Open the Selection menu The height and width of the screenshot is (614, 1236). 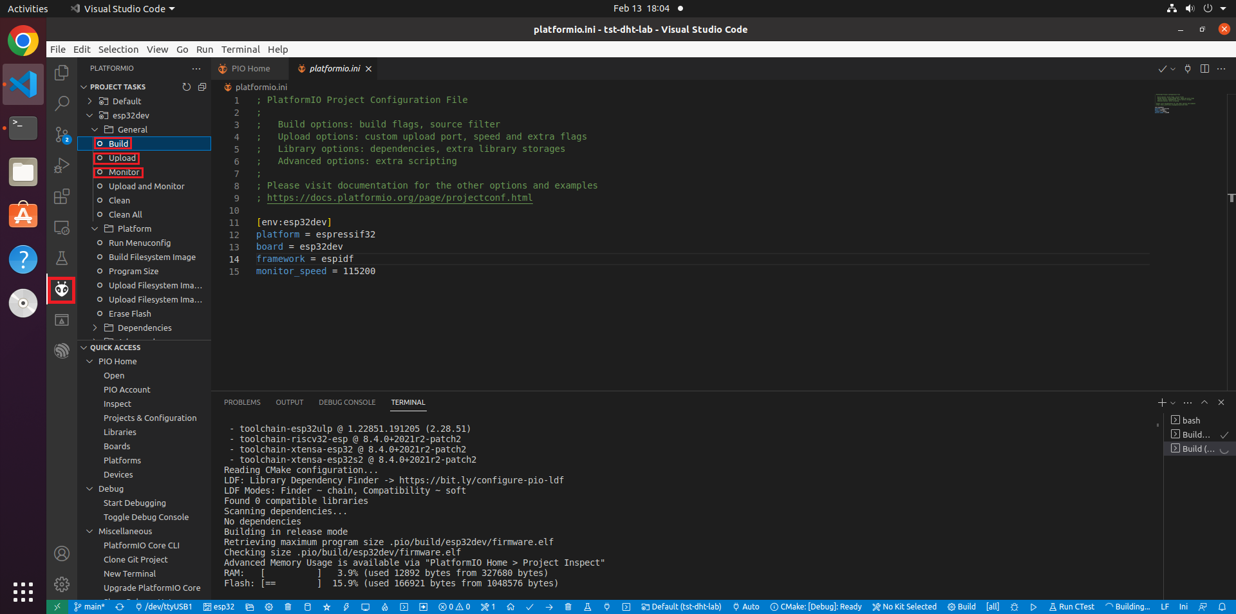(x=118, y=50)
